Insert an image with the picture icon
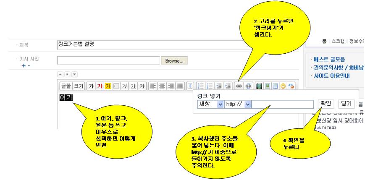 point(266,86)
